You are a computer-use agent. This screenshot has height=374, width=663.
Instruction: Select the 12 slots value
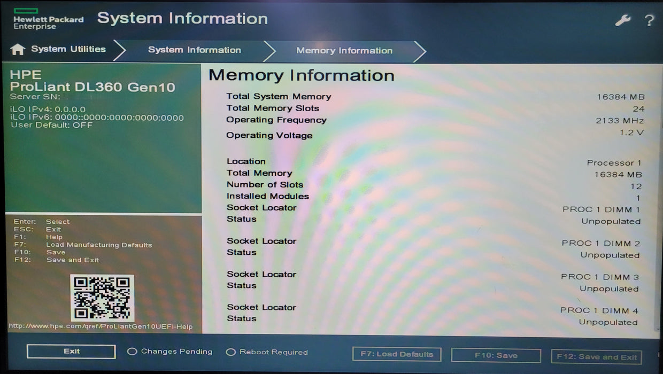[636, 186]
